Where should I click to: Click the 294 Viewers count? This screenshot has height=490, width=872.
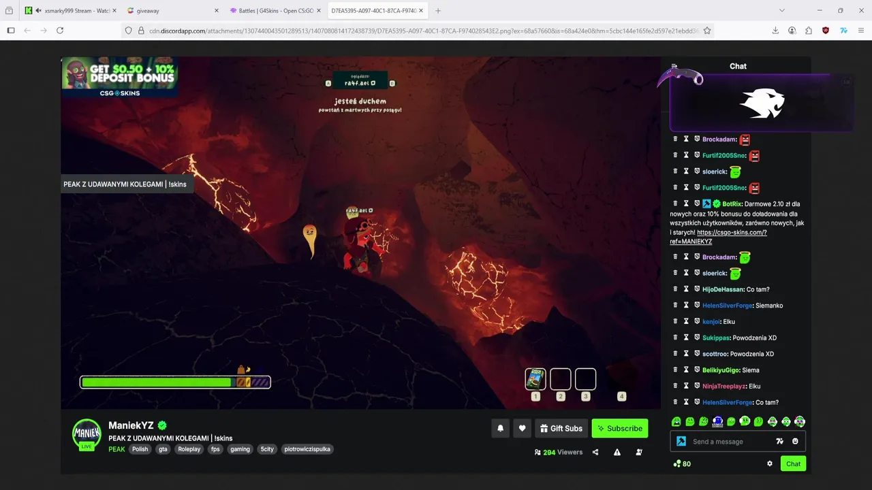pos(559,452)
